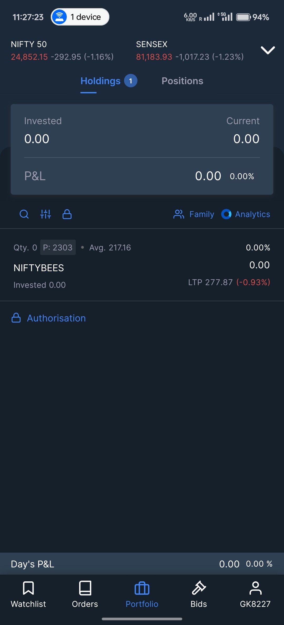Open Orders book icon
Screen dimensions: 284x625
85,588
